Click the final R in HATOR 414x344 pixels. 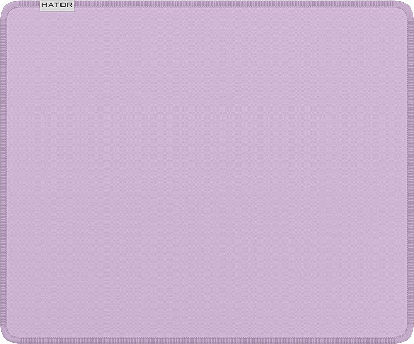pyautogui.click(x=69, y=6)
